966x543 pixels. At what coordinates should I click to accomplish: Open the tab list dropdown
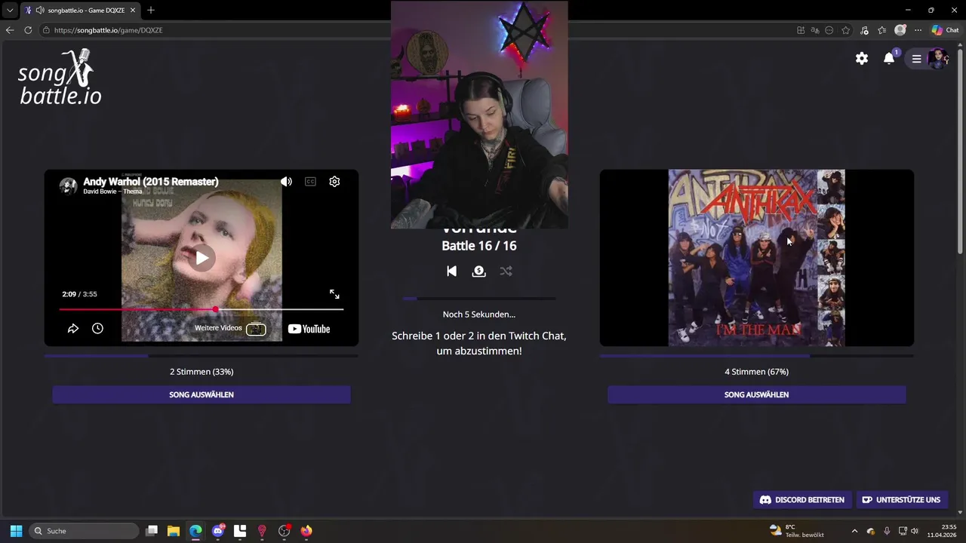click(10, 11)
